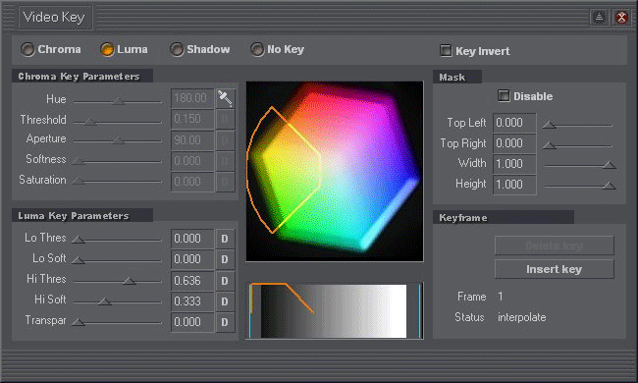
Task: Click the Hi Soft slider handle
Action: 105,301
